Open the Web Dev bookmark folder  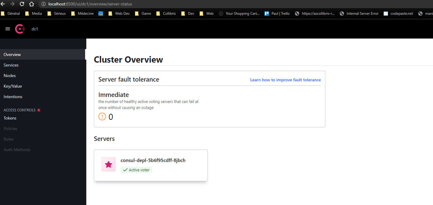coord(119,14)
